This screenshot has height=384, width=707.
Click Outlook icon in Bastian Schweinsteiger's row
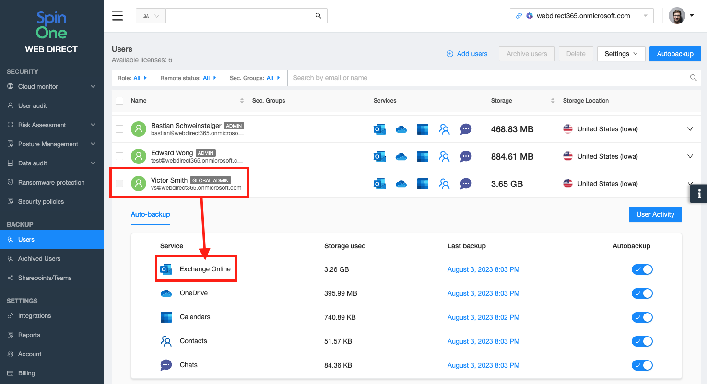[x=379, y=129]
